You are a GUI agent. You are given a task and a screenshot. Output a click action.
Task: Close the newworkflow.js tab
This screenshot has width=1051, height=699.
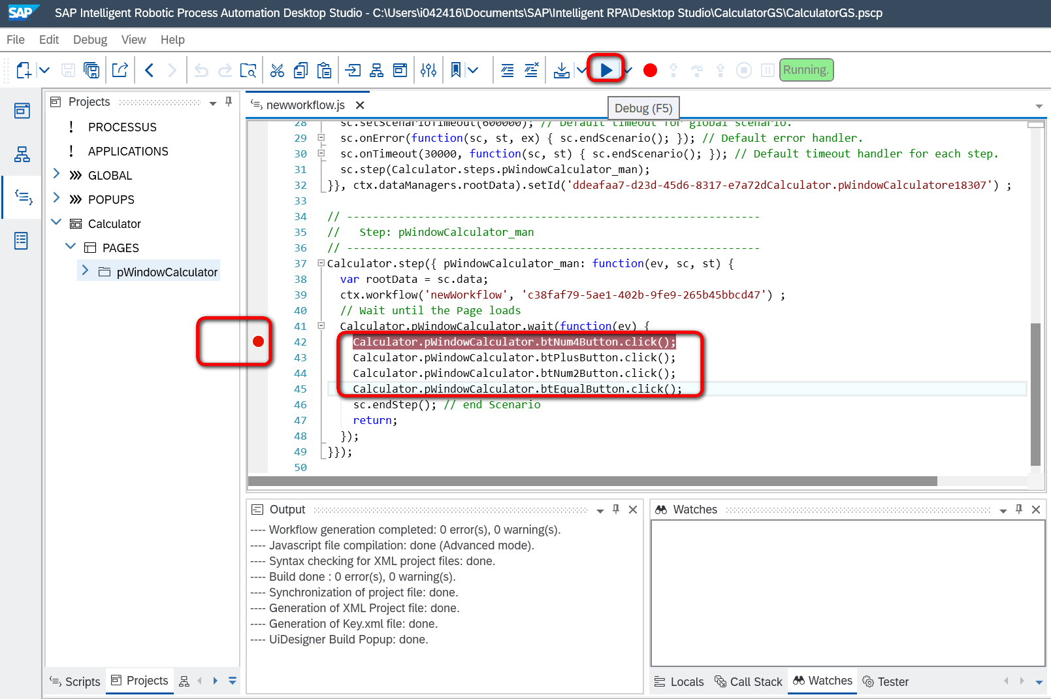tap(360, 105)
